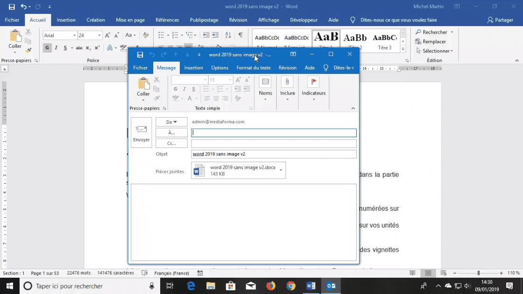
Task: Switch to the Insertion tab of the message window
Action: (x=193, y=67)
